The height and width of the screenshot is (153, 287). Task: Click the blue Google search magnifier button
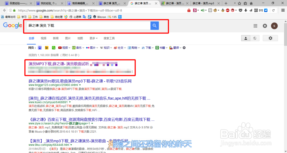154,25
